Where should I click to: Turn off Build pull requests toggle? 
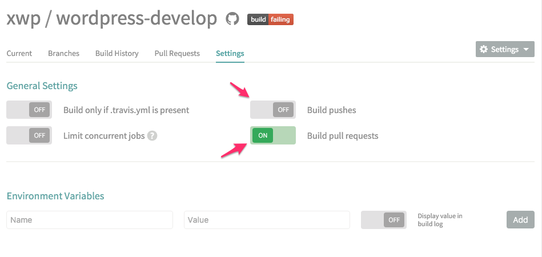[x=273, y=135]
